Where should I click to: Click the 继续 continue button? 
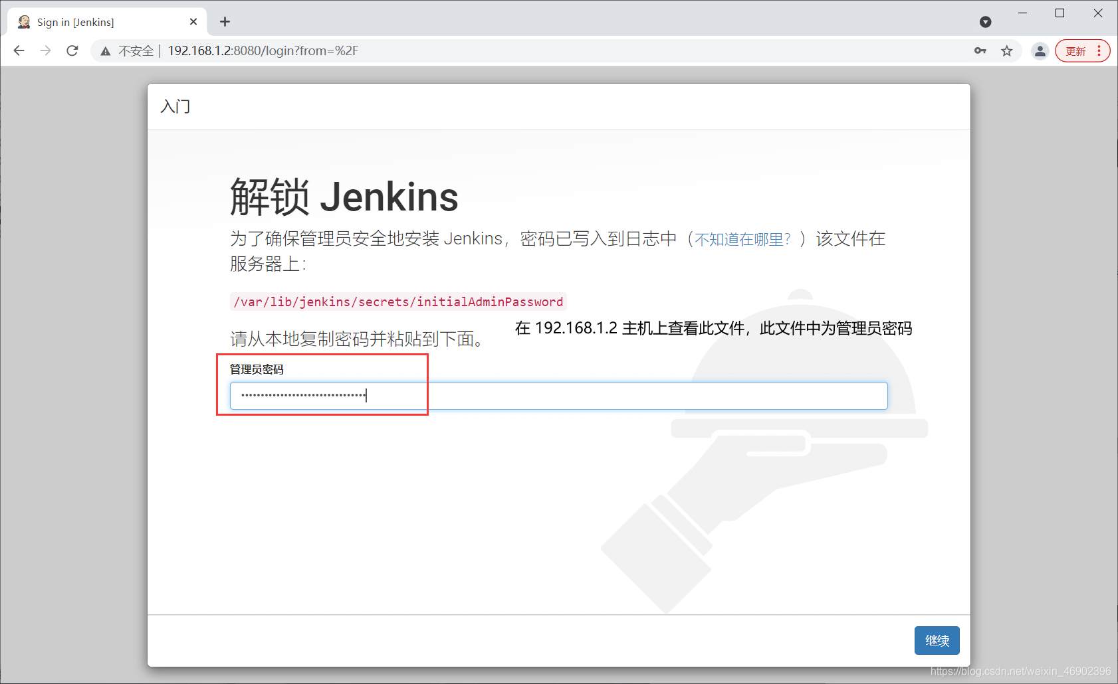pos(937,640)
